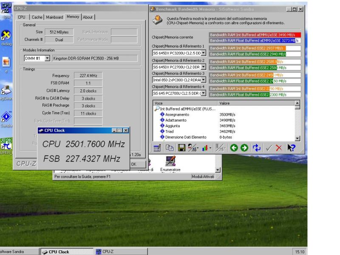Open the user/computer options toolbar button
The height and width of the screenshot is (255, 340).
click(193, 148)
